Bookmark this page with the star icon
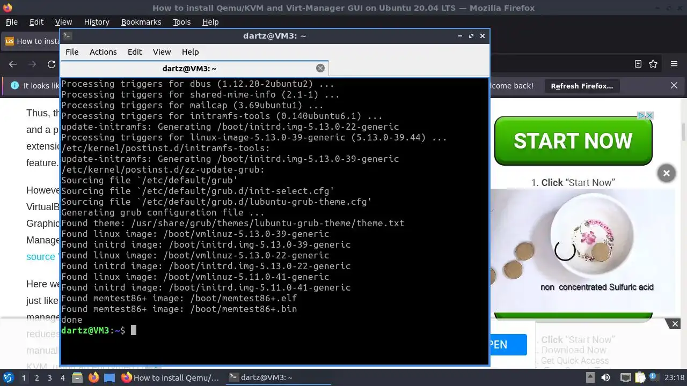This screenshot has height=386, width=687. point(653,64)
